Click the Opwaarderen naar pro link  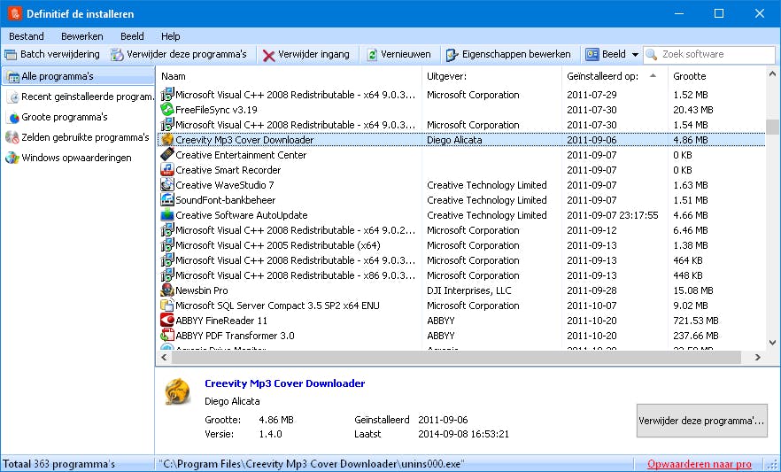click(x=700, y=464)
